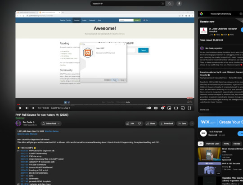Viewport: 243px width, 185px height.
Task: Select the 'From Bro Code' filter chip
Action: [x=212, y=144]
